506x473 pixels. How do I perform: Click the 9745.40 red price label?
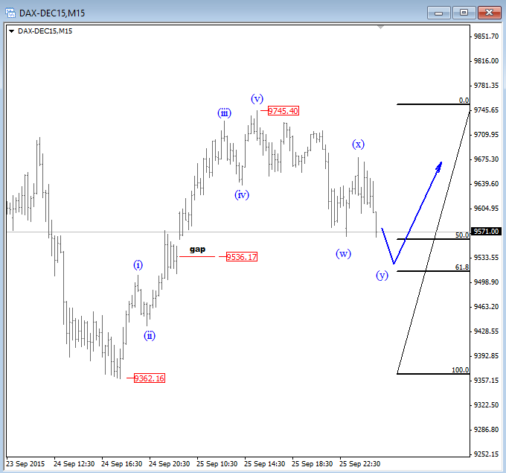pyautogui.click(x=283, y=111)
